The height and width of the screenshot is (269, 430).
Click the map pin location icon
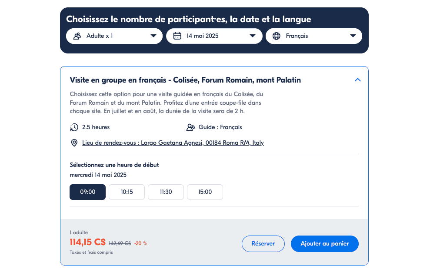(x=74, y=143)
